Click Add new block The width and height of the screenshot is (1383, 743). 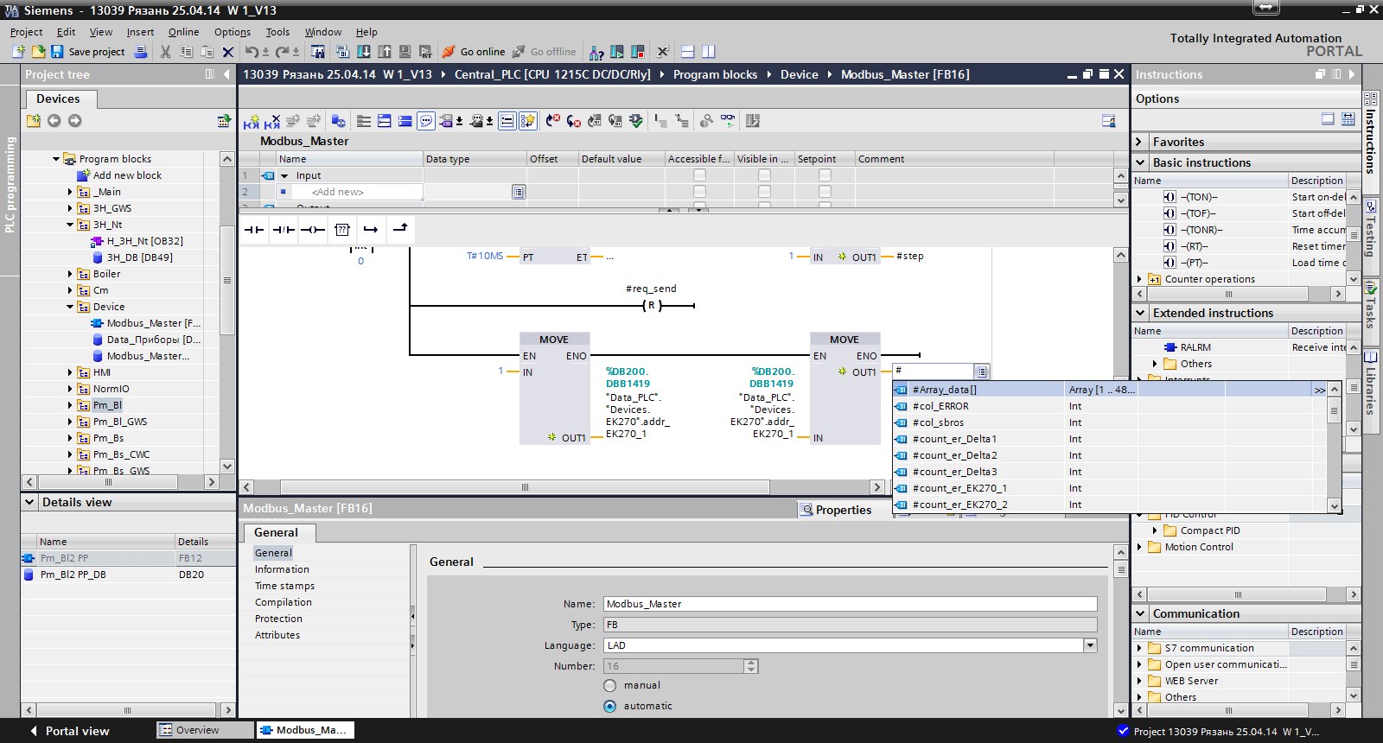[127, 175]
